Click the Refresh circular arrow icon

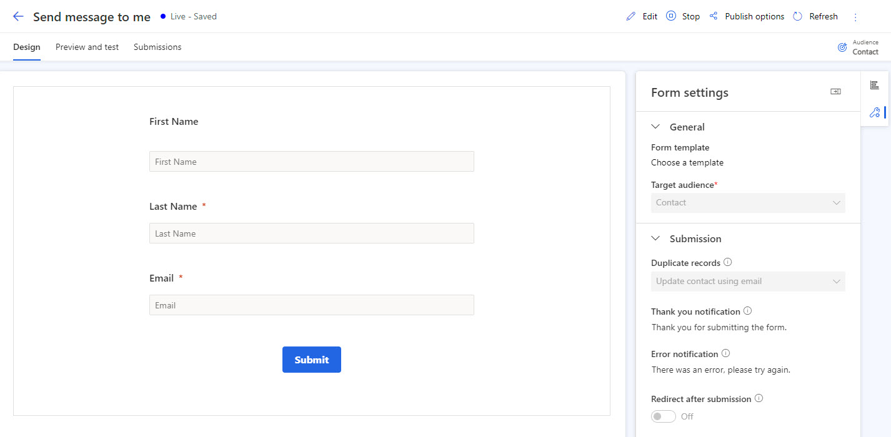tap(798, 16)
